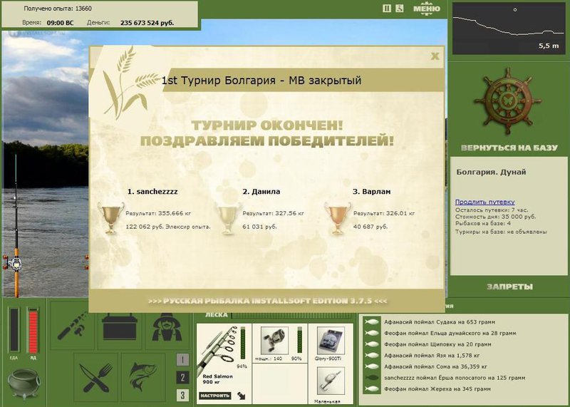Open the ЗАПРЕТЫ section
The width and height of the screenshot is (570, 407).
coord(509,287)
